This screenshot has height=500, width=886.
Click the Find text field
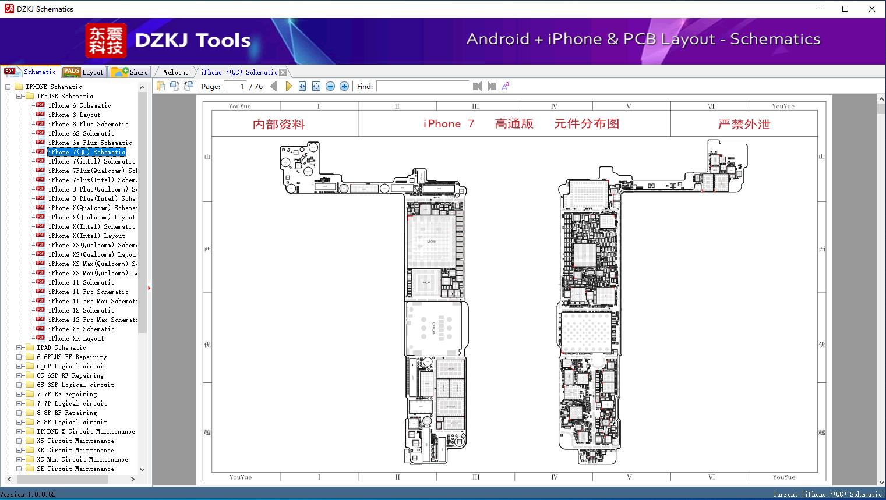423,86
